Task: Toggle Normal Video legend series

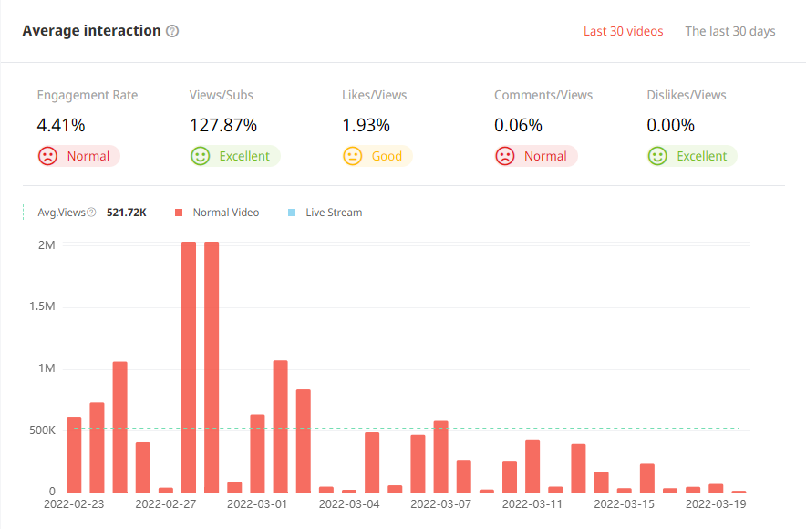Action: pos(225,213)
